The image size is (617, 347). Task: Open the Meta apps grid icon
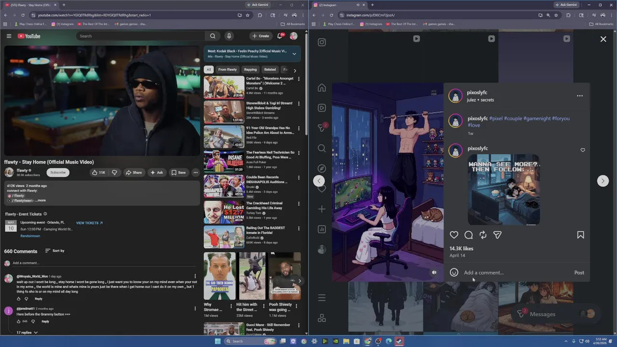322,318
